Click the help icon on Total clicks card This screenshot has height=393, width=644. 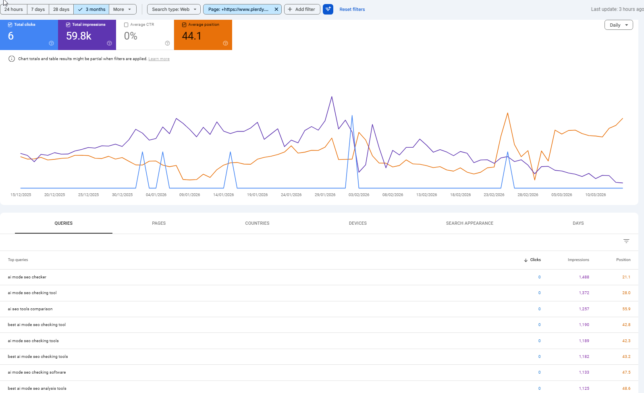coord(51,43)
